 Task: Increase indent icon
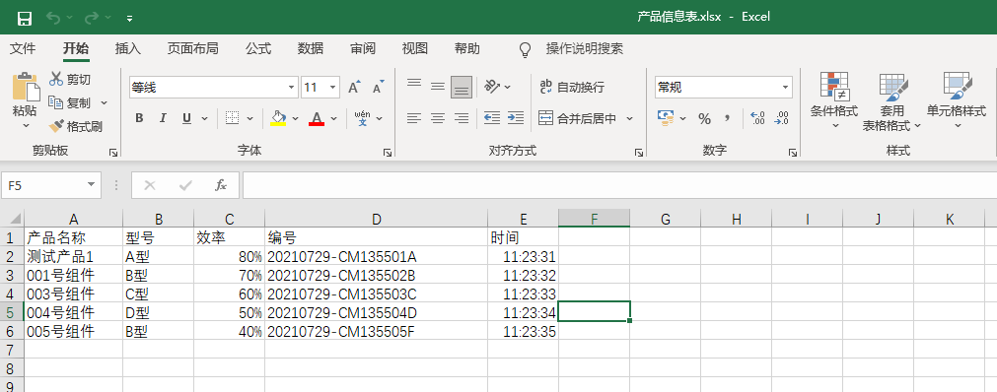[x=516, y=118]
